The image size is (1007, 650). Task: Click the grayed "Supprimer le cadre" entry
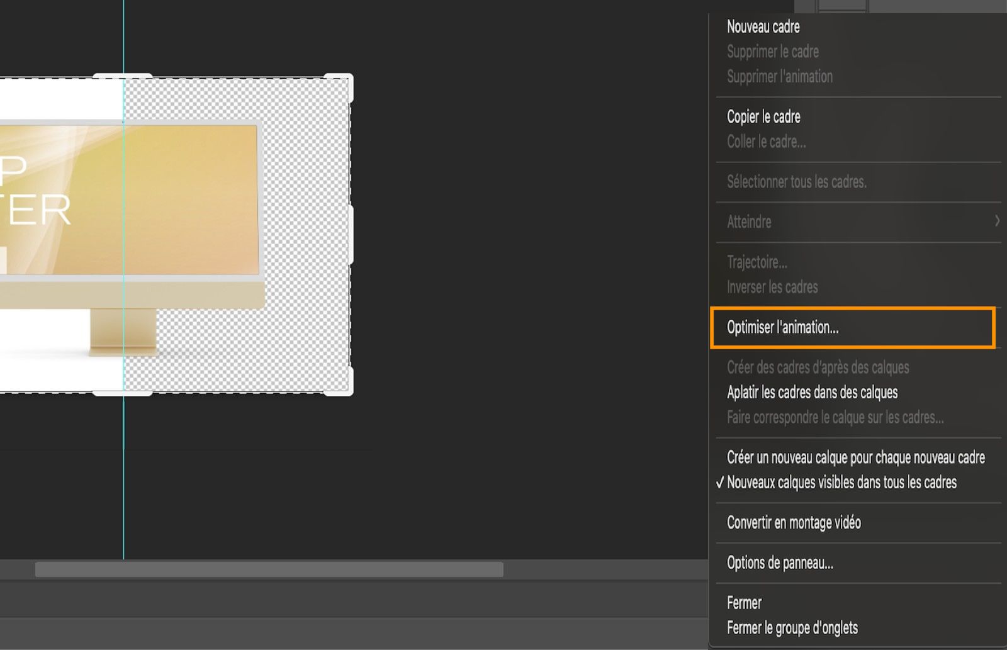click(x=772, y=52)
